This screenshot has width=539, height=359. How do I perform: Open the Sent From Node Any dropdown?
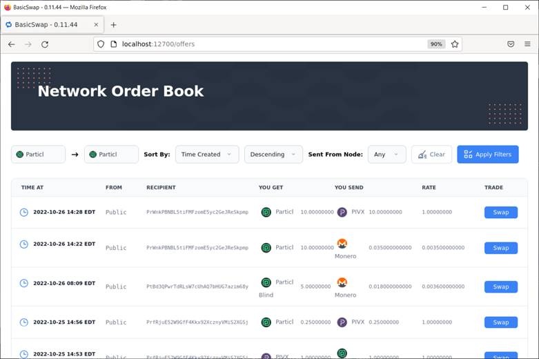pyautogui.click(x=386, y=155)
